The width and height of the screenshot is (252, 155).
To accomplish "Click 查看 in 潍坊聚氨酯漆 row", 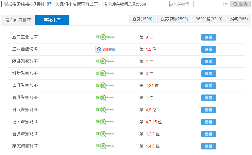I will point(209,74).
